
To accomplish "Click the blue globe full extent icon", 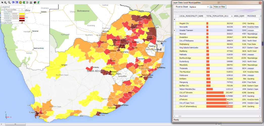I will click(x=13, y=3).
